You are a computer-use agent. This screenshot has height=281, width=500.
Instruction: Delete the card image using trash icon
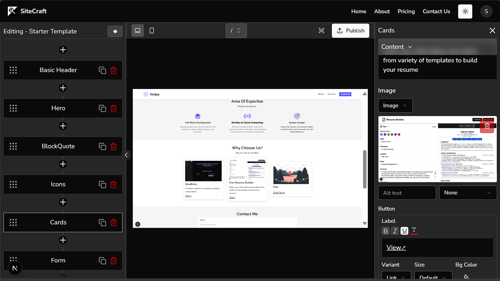click(487, 126)
